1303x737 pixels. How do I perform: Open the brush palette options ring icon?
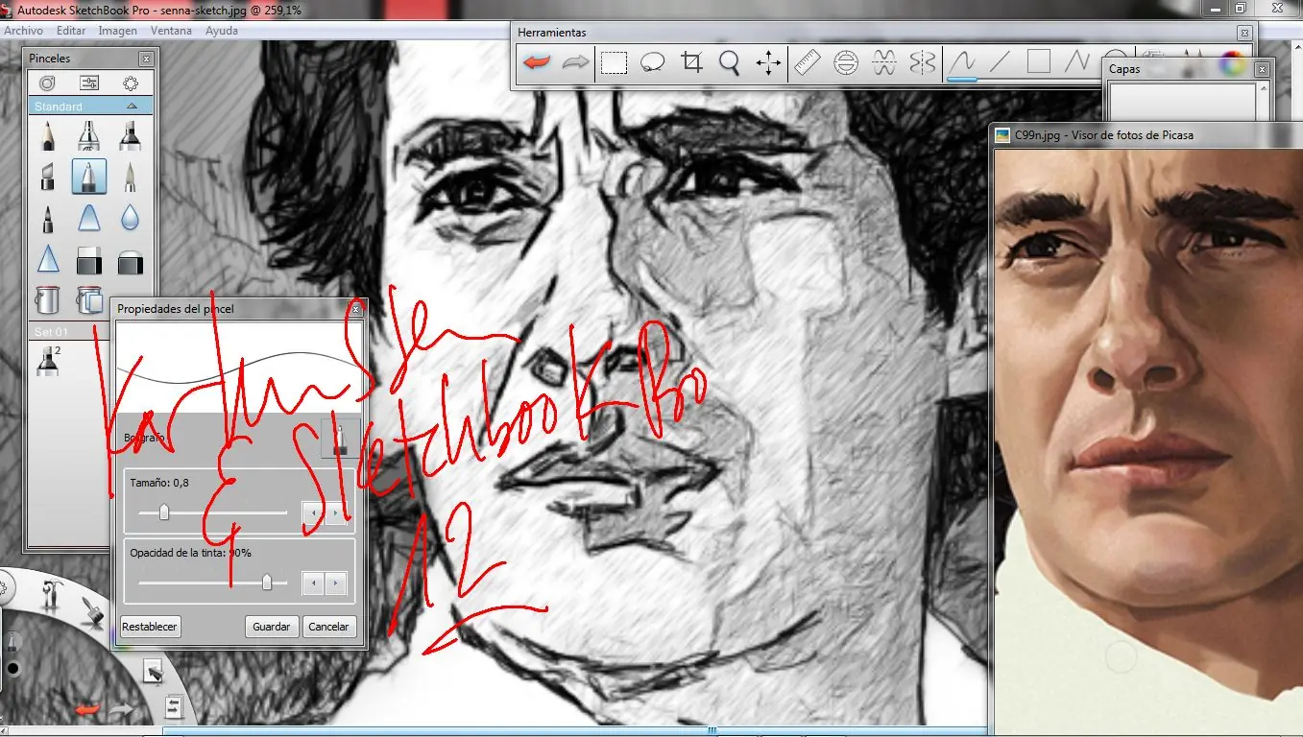point(132,83)
